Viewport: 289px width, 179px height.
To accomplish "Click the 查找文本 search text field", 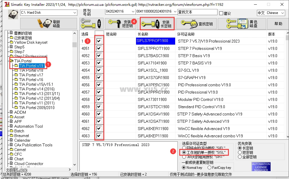I will [x=197, y=12].
